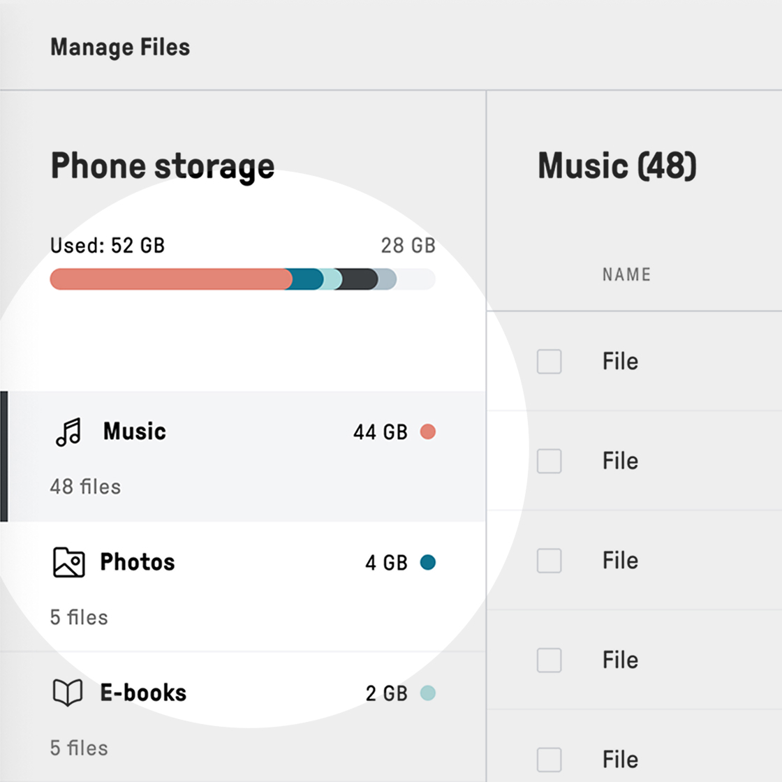Viewport: 782px width, 782px height.
Task: Click the Manage Files title
Action: [x=120, y=47]
